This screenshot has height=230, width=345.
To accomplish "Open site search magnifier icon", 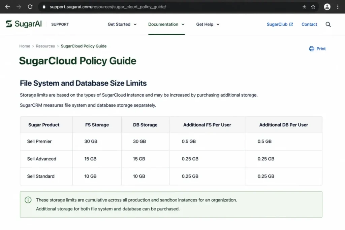I will click(x=328, y=24).
